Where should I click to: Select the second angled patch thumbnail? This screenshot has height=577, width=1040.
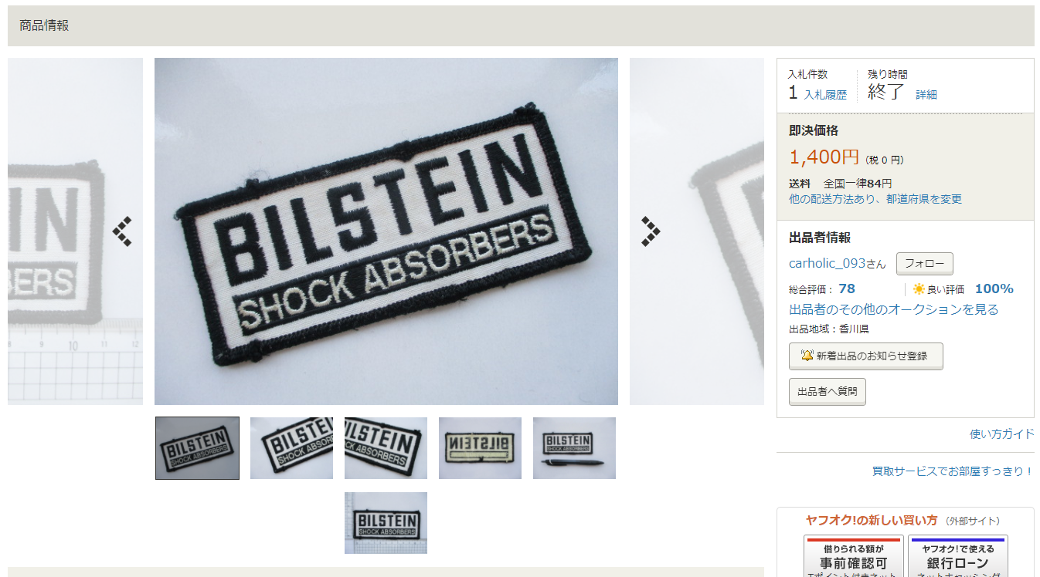tap(291, 448)
